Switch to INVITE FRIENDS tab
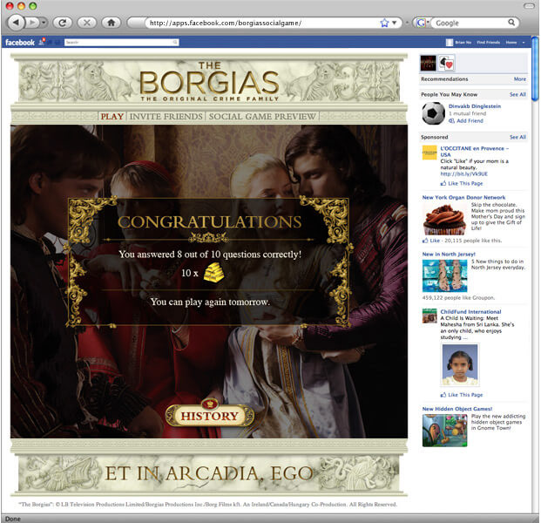Viewport: 541px width, 523px height. [x=166, y=116]
